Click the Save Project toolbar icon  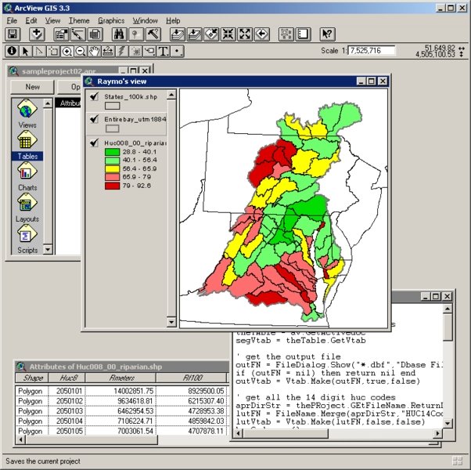pos(13,34)
